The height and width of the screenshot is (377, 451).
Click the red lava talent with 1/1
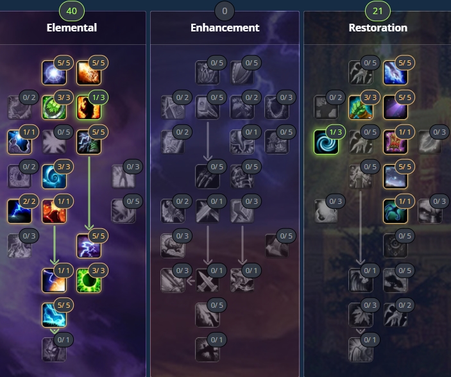click(x=54, y=211)
